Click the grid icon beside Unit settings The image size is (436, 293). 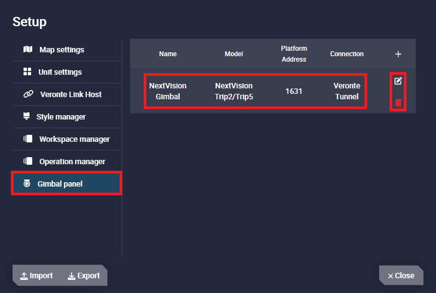click(27, 71)
